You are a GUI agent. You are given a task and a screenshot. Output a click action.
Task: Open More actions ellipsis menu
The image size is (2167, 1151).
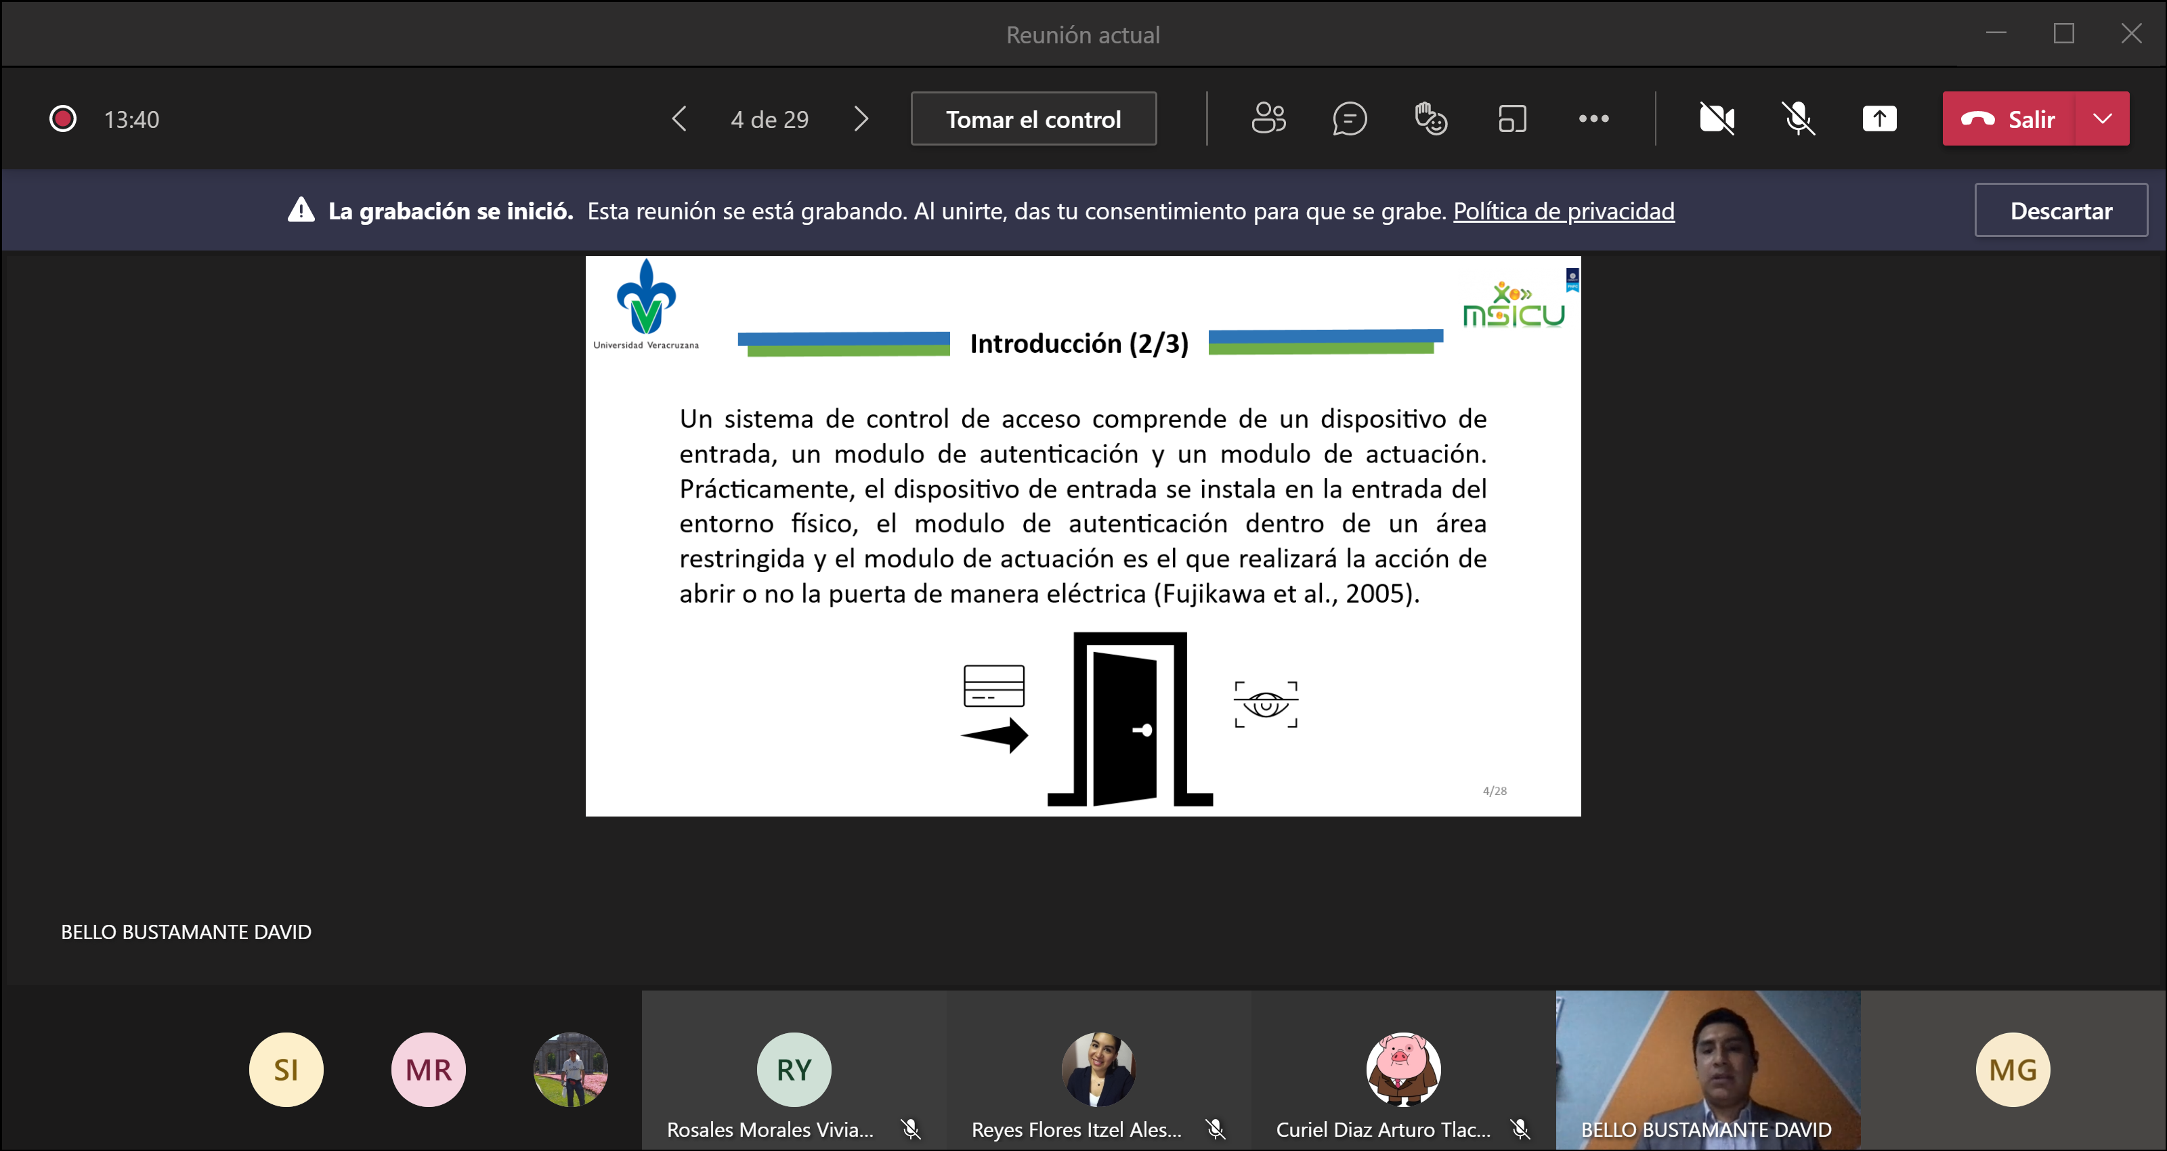coord(1593,118)
